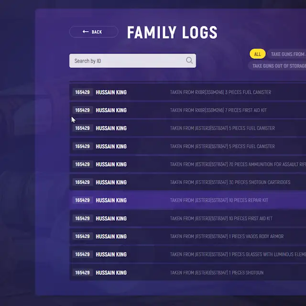Select the 7 pieces first aid kit log
The image size is (306, 306).
click(219, 110)
